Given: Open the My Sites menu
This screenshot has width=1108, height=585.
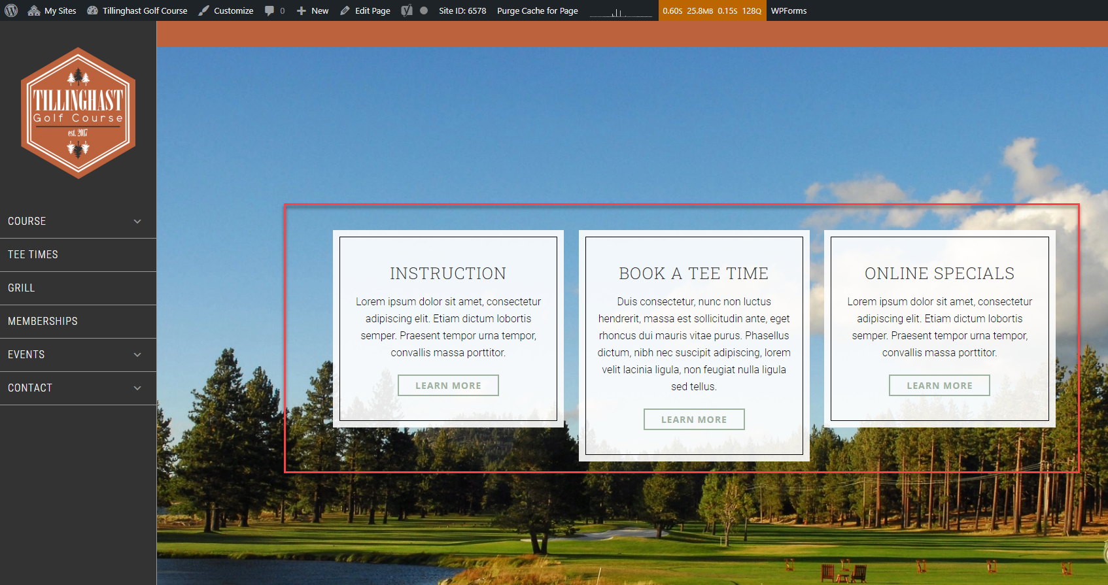Looking at the screenshot, I should point(52,10).
